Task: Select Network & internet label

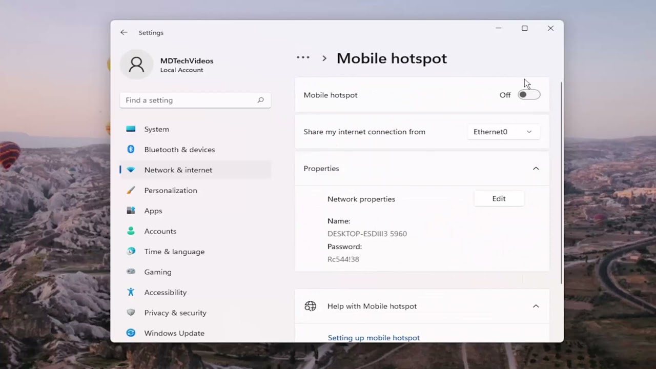Action: point(178,170)
